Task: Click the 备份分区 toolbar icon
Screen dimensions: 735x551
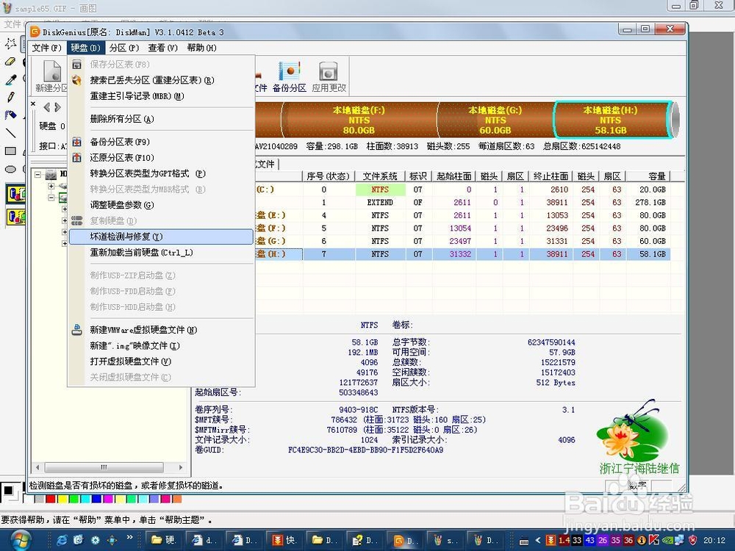Action: pyautogui.click(x=289, y=76)
